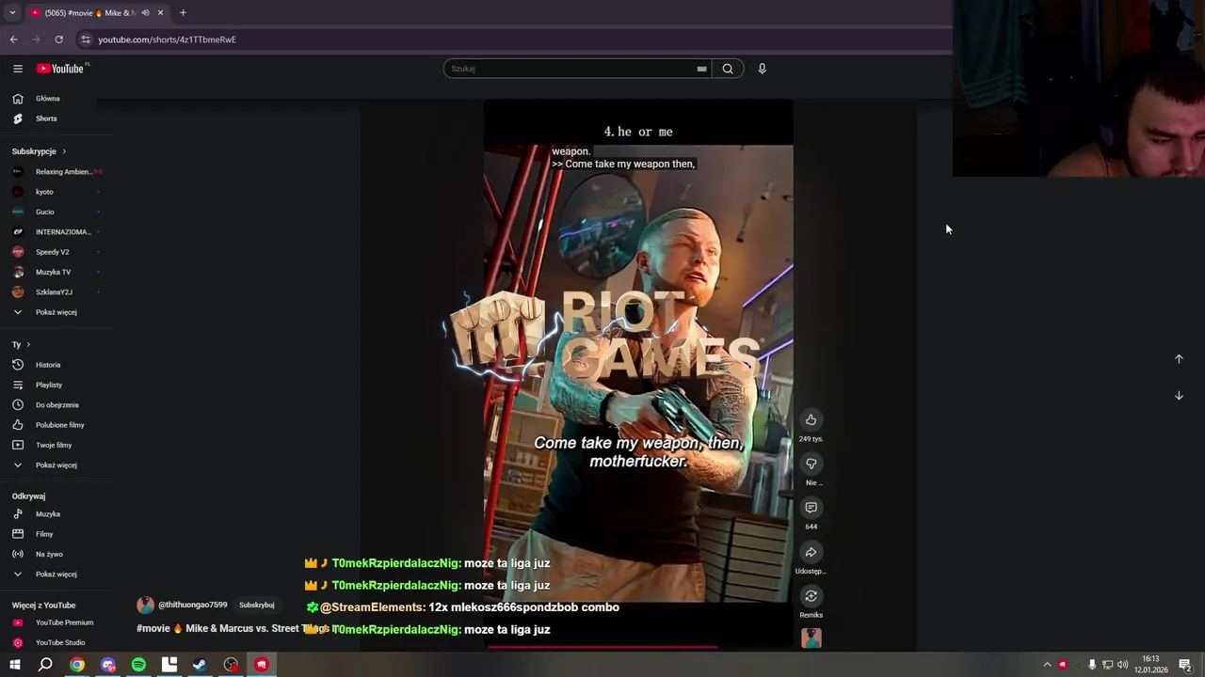Open a new browser tab with plus

[x=183, y=12]
